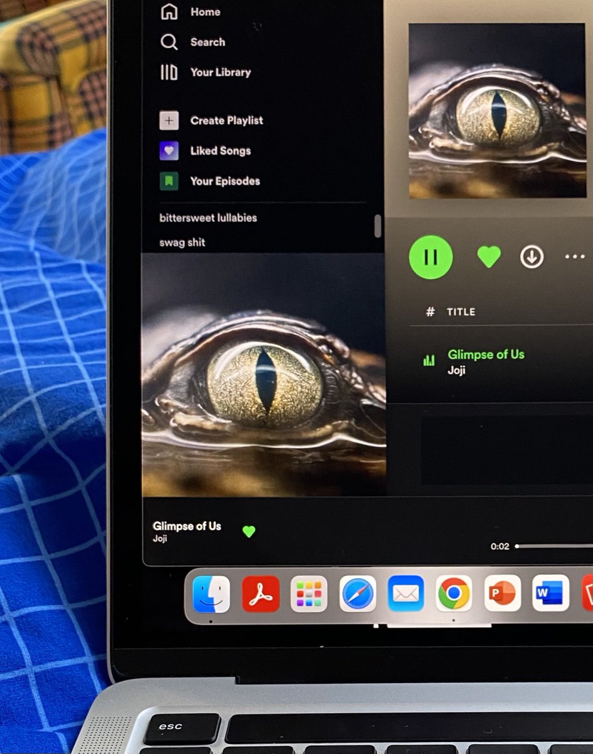
Task: Click the 0:02 elapsed time
Action: click(500, 547)
